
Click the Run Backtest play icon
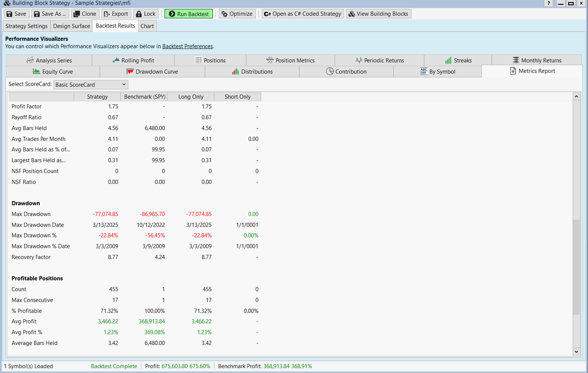[x=172, y=14]
